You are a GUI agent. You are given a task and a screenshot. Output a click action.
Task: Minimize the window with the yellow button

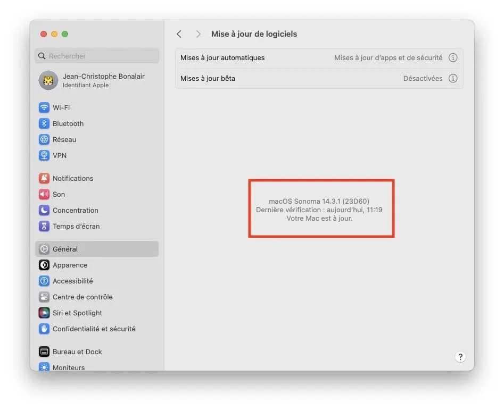point(54,34)
